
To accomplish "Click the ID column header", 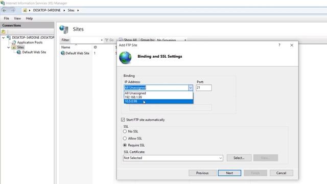I will tap(96, 48).
